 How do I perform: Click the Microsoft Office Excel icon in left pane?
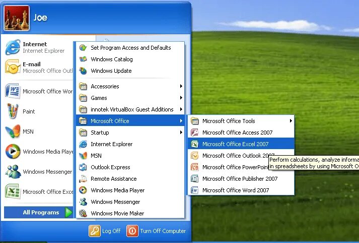point(13,192)
